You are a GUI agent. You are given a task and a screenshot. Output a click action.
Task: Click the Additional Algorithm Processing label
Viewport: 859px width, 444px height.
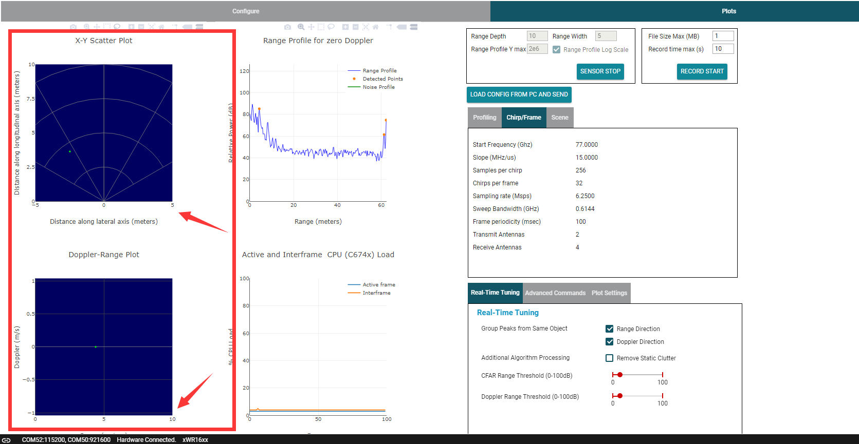pyautogui.click(x=525, y=358)
